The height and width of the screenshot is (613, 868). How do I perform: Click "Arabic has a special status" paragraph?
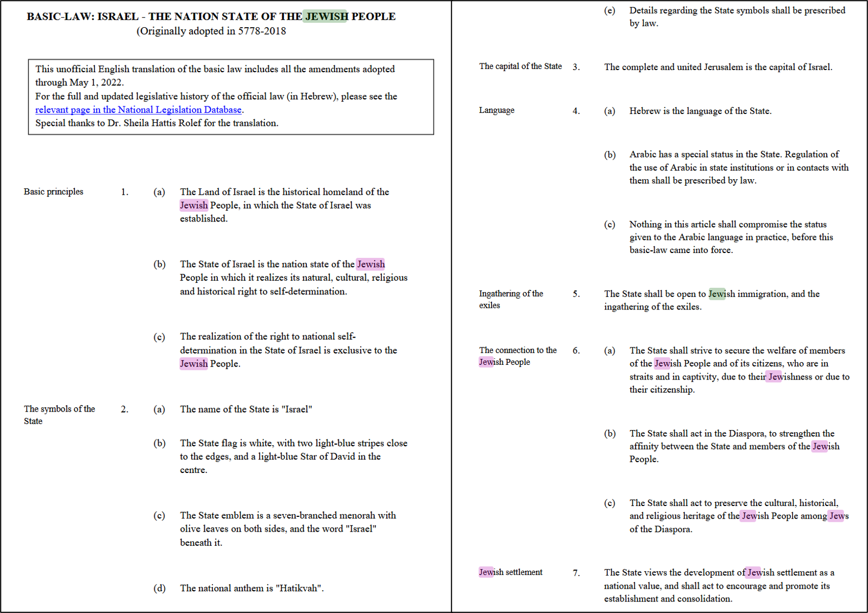click(739, 167)
